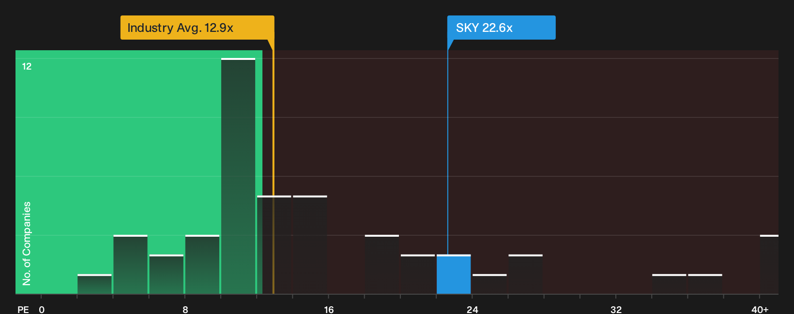Screen dimensions: 794x314
Task: Click the 40+ PE bar at far right
Action: click(769, 264)
